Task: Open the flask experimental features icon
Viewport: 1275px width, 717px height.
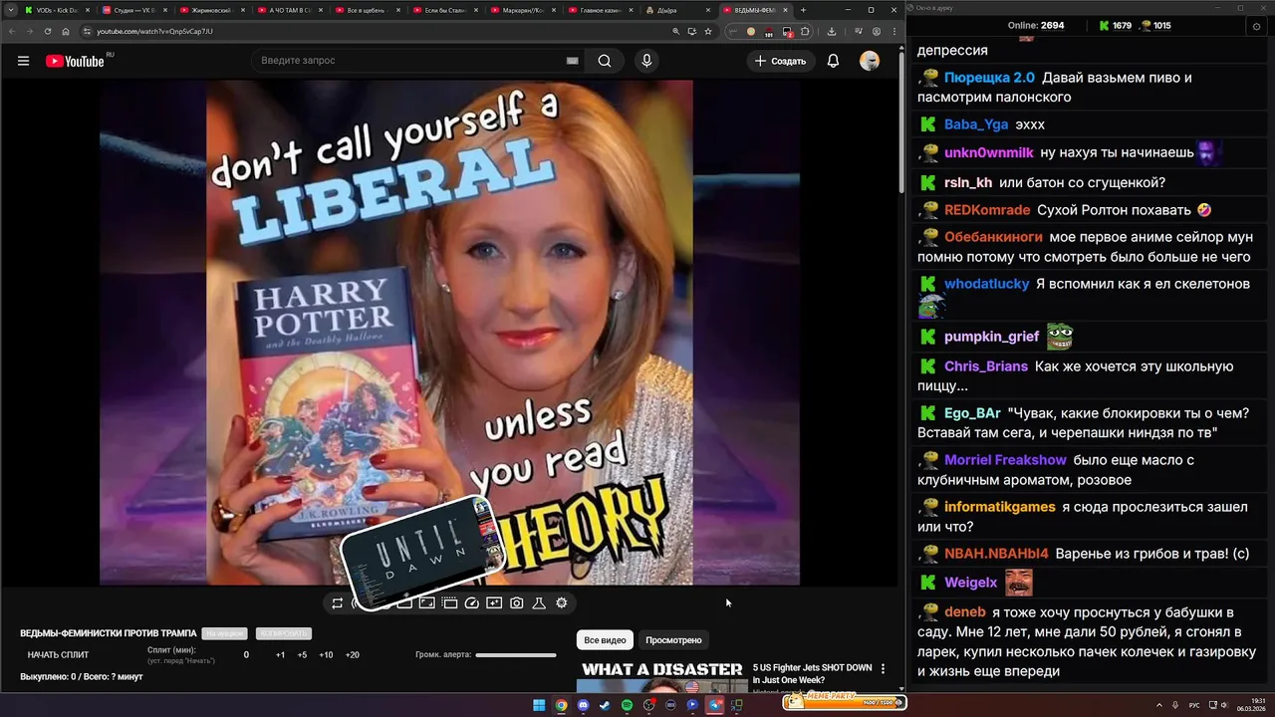Action: [539, 602]
